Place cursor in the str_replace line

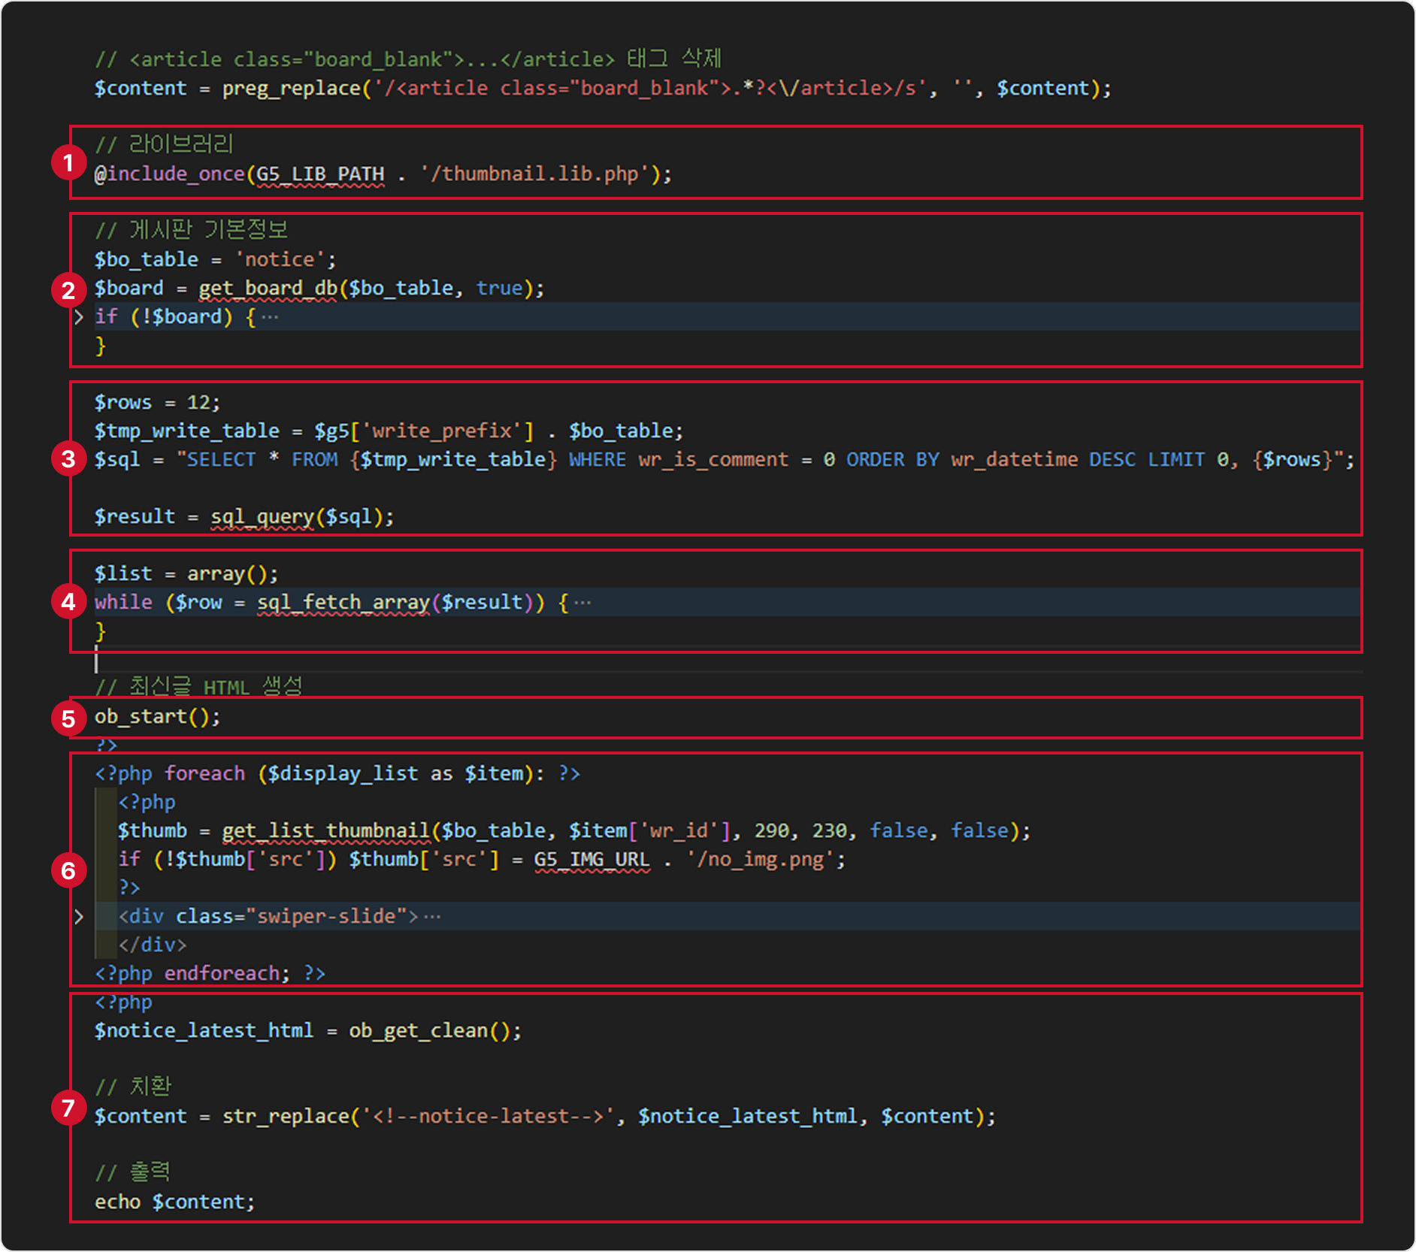click(545, 1117)
